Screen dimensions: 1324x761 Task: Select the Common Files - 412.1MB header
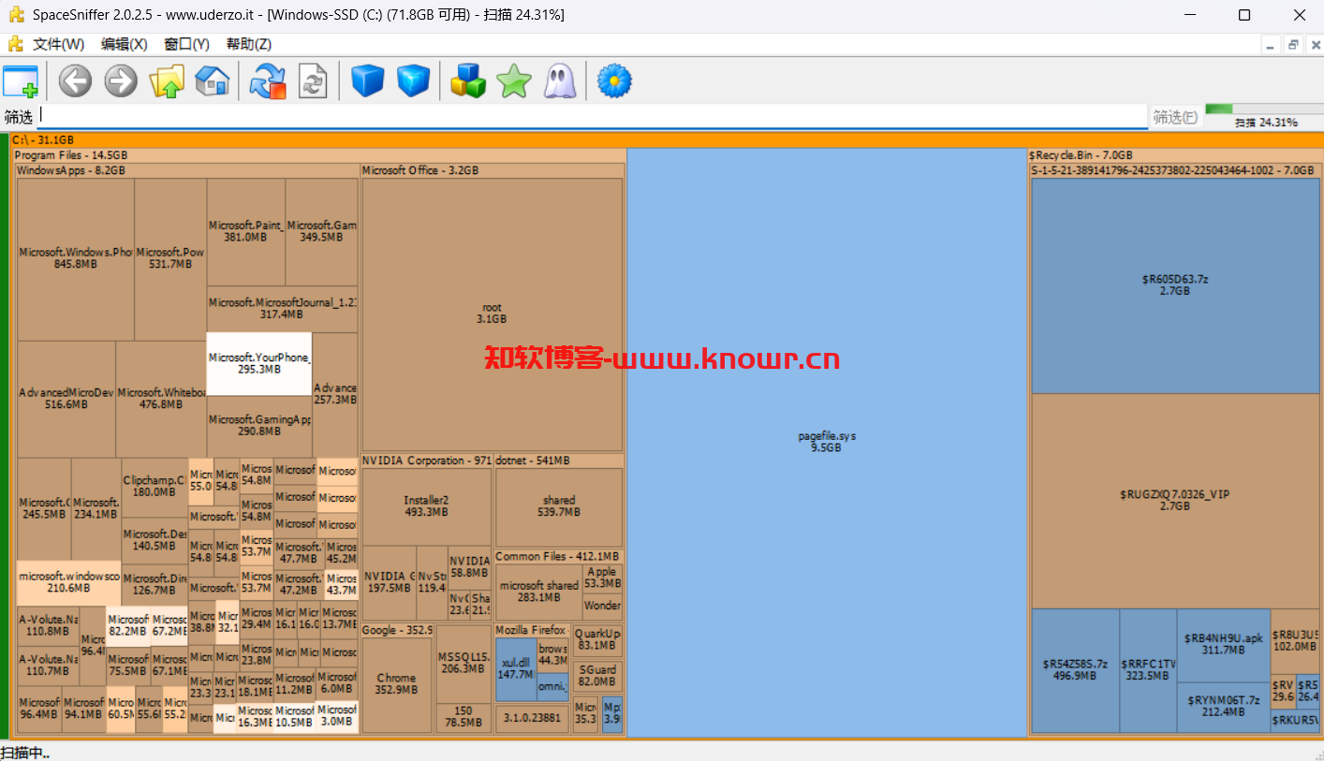[559, 556]
